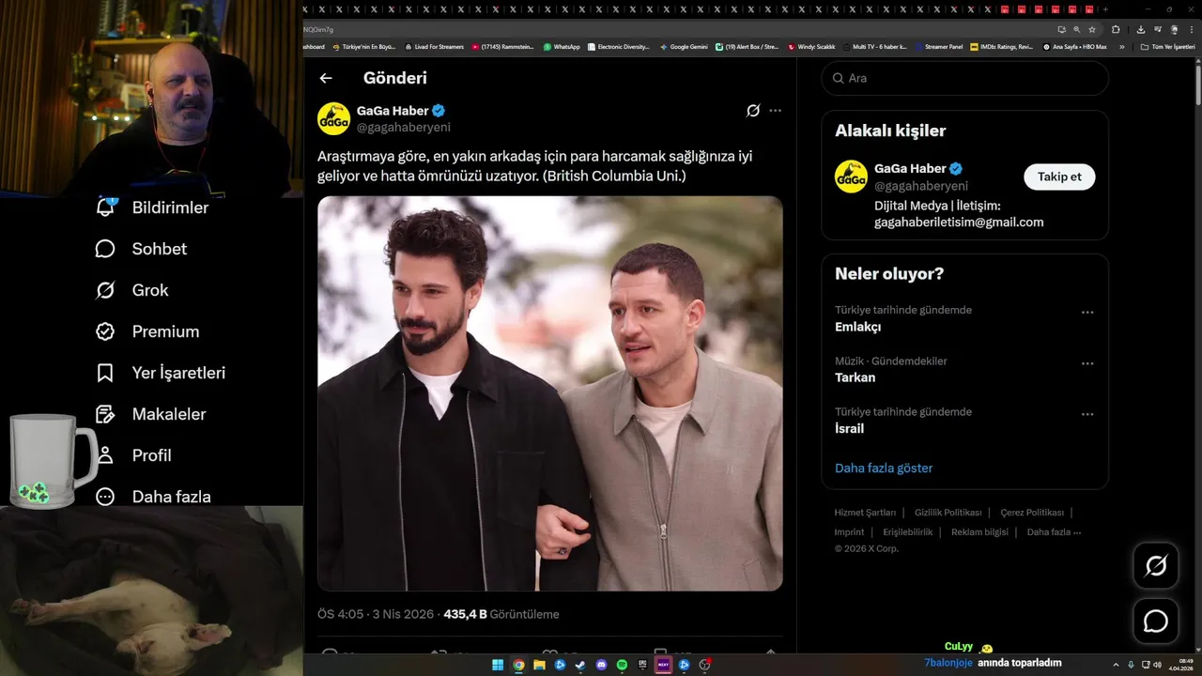Open more options for Emlakçı trend
Screen dimensions: 1202x676
(x=1087, y=313)
